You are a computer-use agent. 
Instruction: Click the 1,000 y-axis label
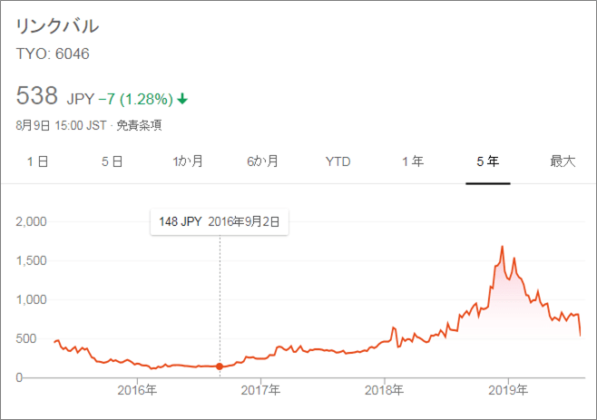(31, 299)
